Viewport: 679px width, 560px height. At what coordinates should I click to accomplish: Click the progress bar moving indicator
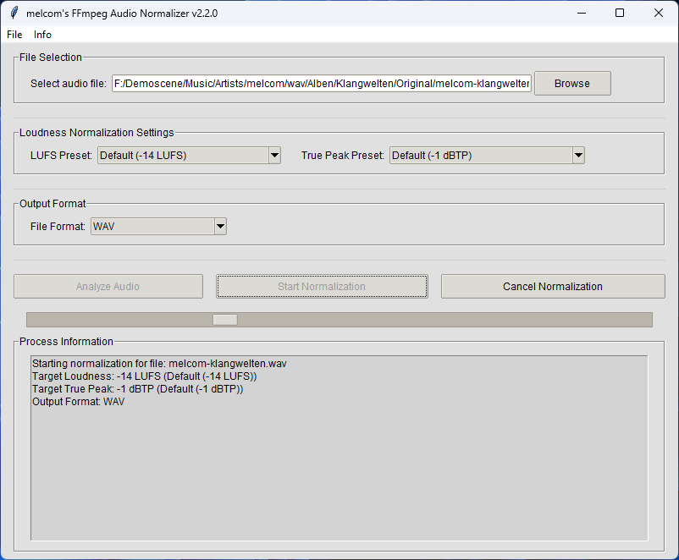(225, 320)
